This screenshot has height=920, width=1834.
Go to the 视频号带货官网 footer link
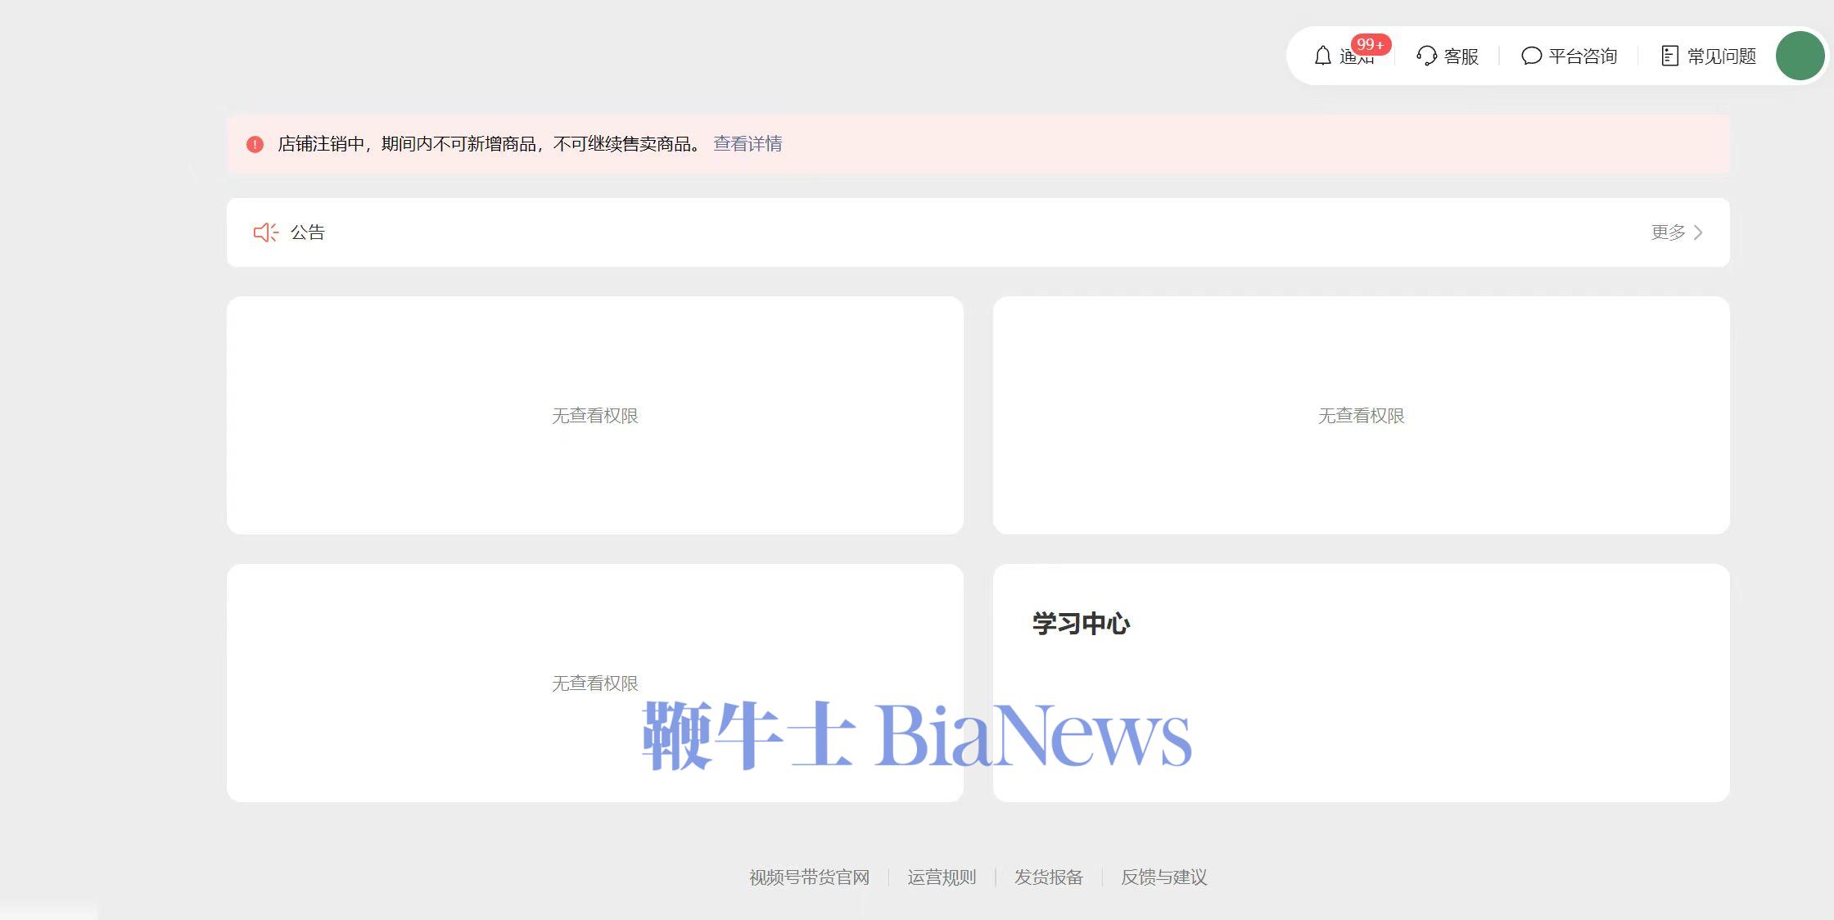coord(809,877)
